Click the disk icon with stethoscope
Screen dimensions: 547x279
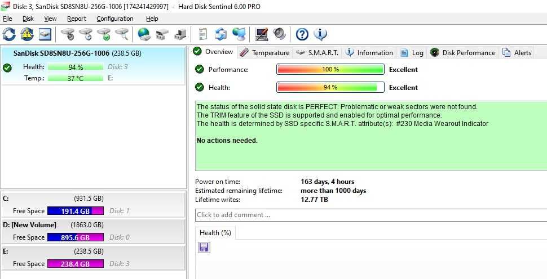click(x=67, y=34)
